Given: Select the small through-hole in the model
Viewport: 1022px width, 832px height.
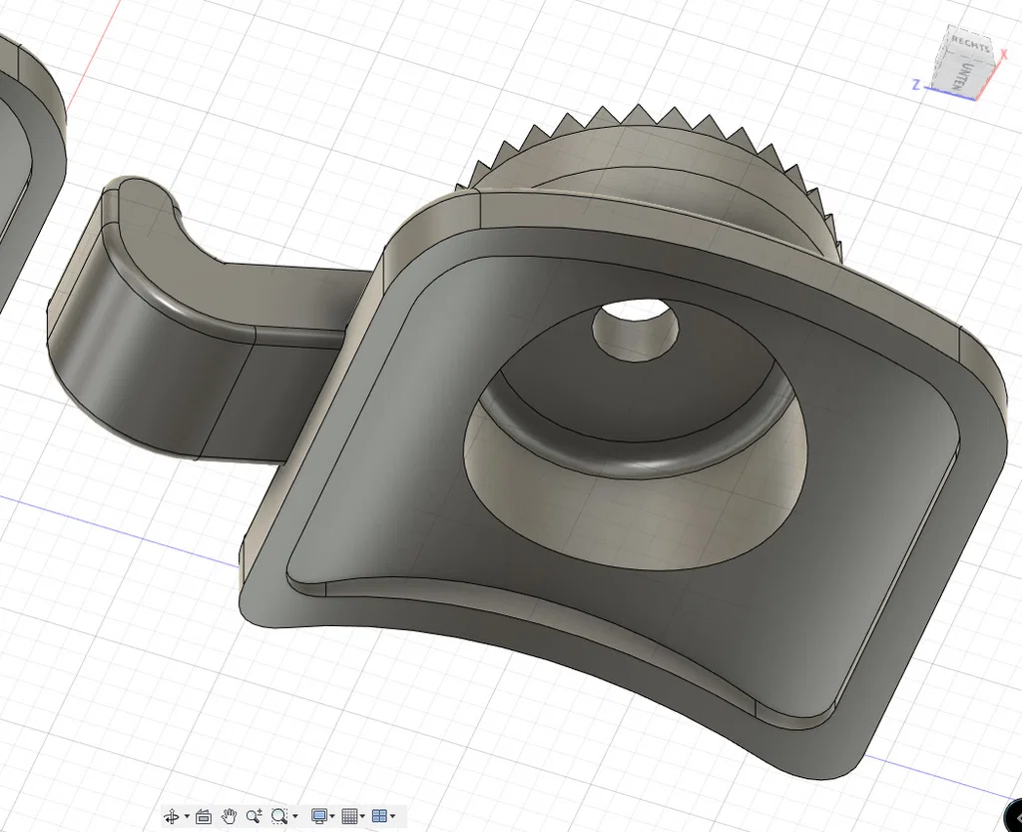Looking at the screenshot, I should coord(635,330).
